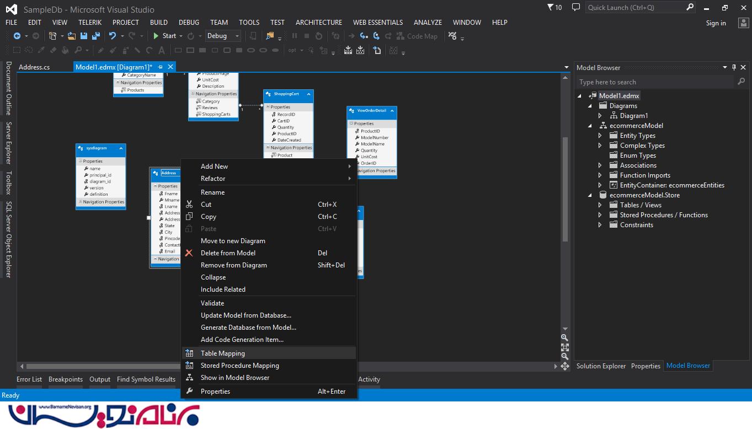Expand the Tables / Views folder node

coord(600,205)
